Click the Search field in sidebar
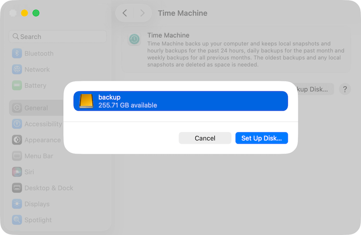Viewport: 361px width, 235px height. [x=58, y=37]
